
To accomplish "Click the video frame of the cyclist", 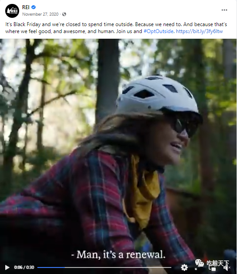I will point(118,149).
